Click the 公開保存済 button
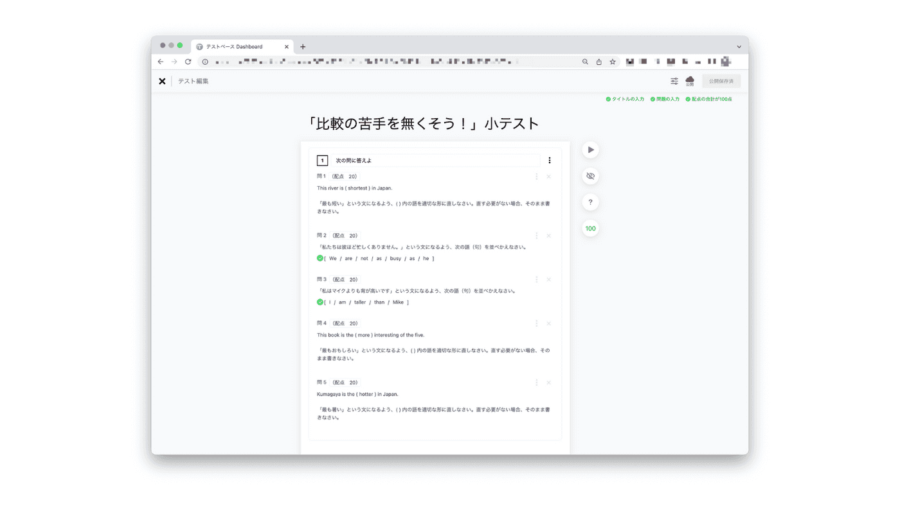Viewport: 900px width, 506px height. (x=721, y=81)
